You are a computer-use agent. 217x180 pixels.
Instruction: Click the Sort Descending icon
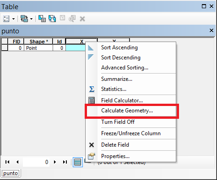(91, 57)
